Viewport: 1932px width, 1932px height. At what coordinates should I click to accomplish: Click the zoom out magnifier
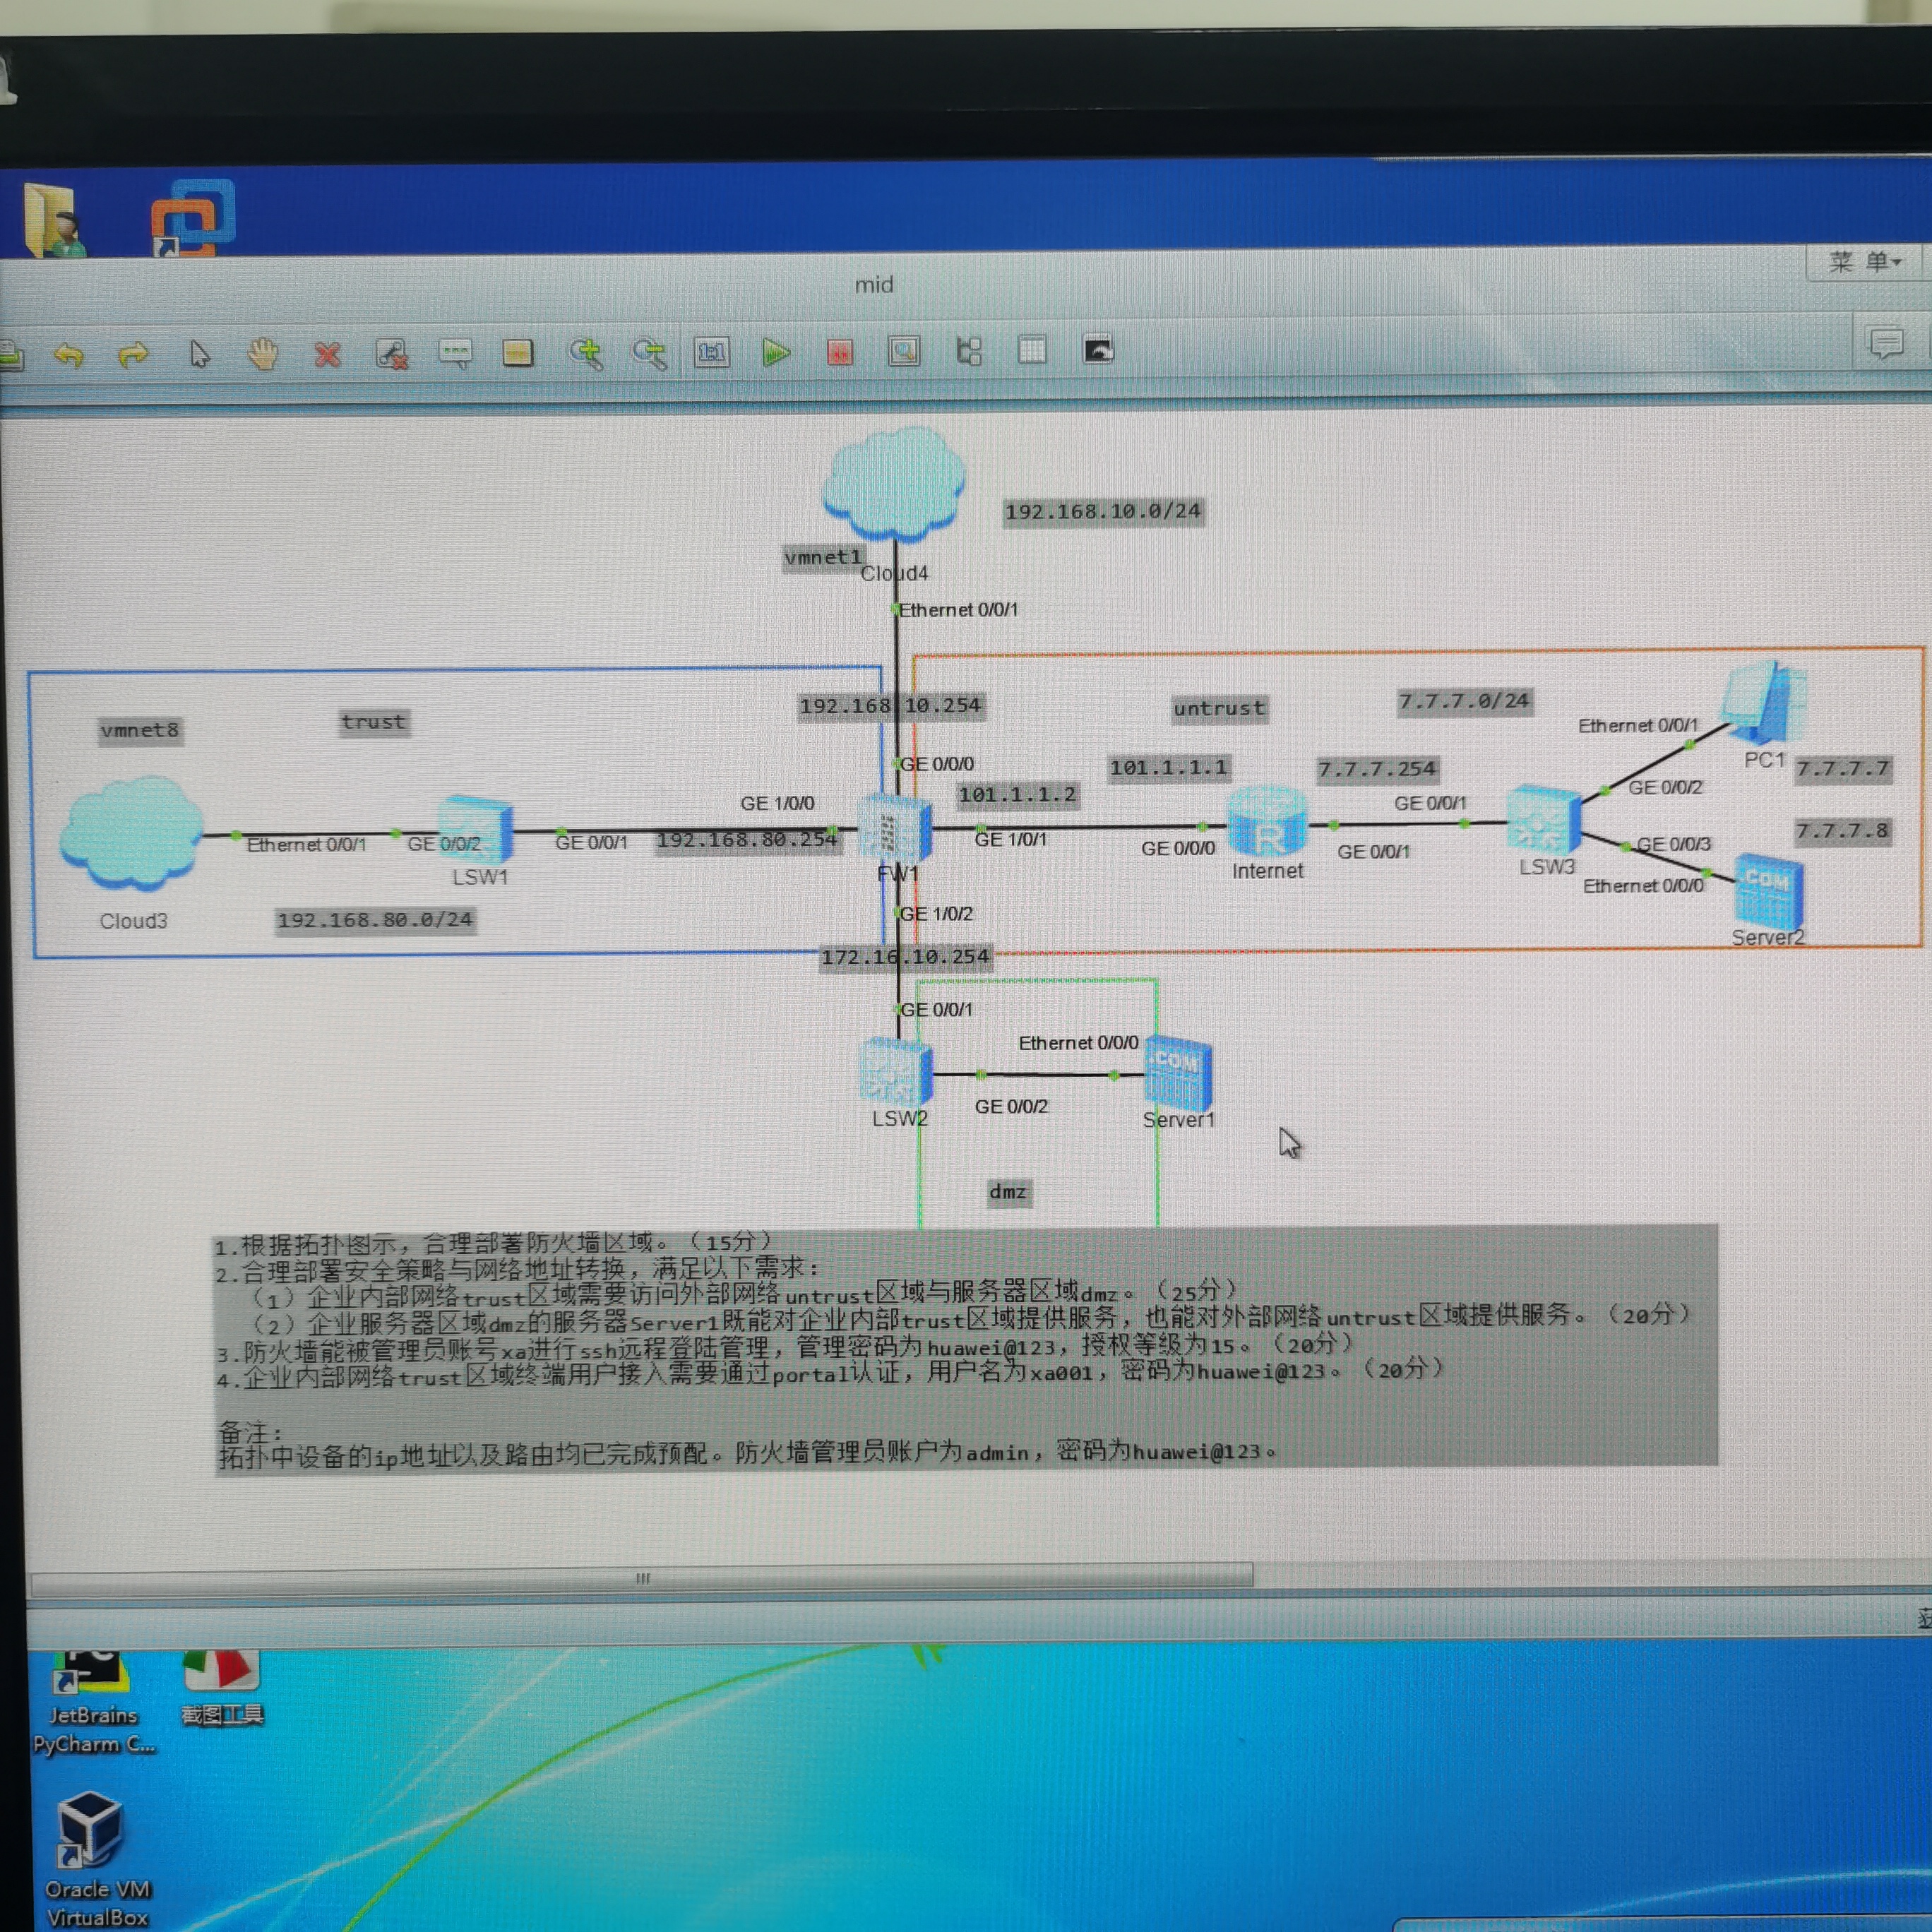pos(649,353)
